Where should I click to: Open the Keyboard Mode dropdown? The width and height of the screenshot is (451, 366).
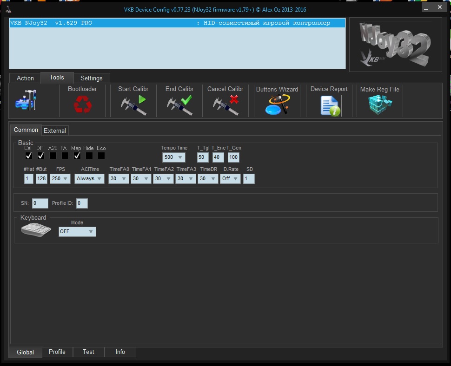[77, 232]
